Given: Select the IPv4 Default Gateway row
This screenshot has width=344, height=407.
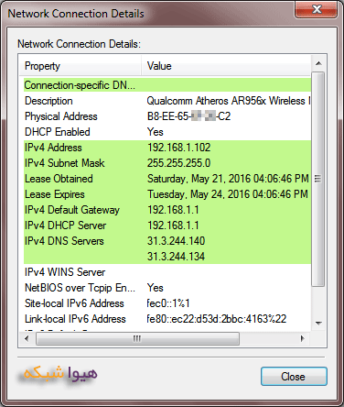Looking at the screenshot, I should (167, 210).
